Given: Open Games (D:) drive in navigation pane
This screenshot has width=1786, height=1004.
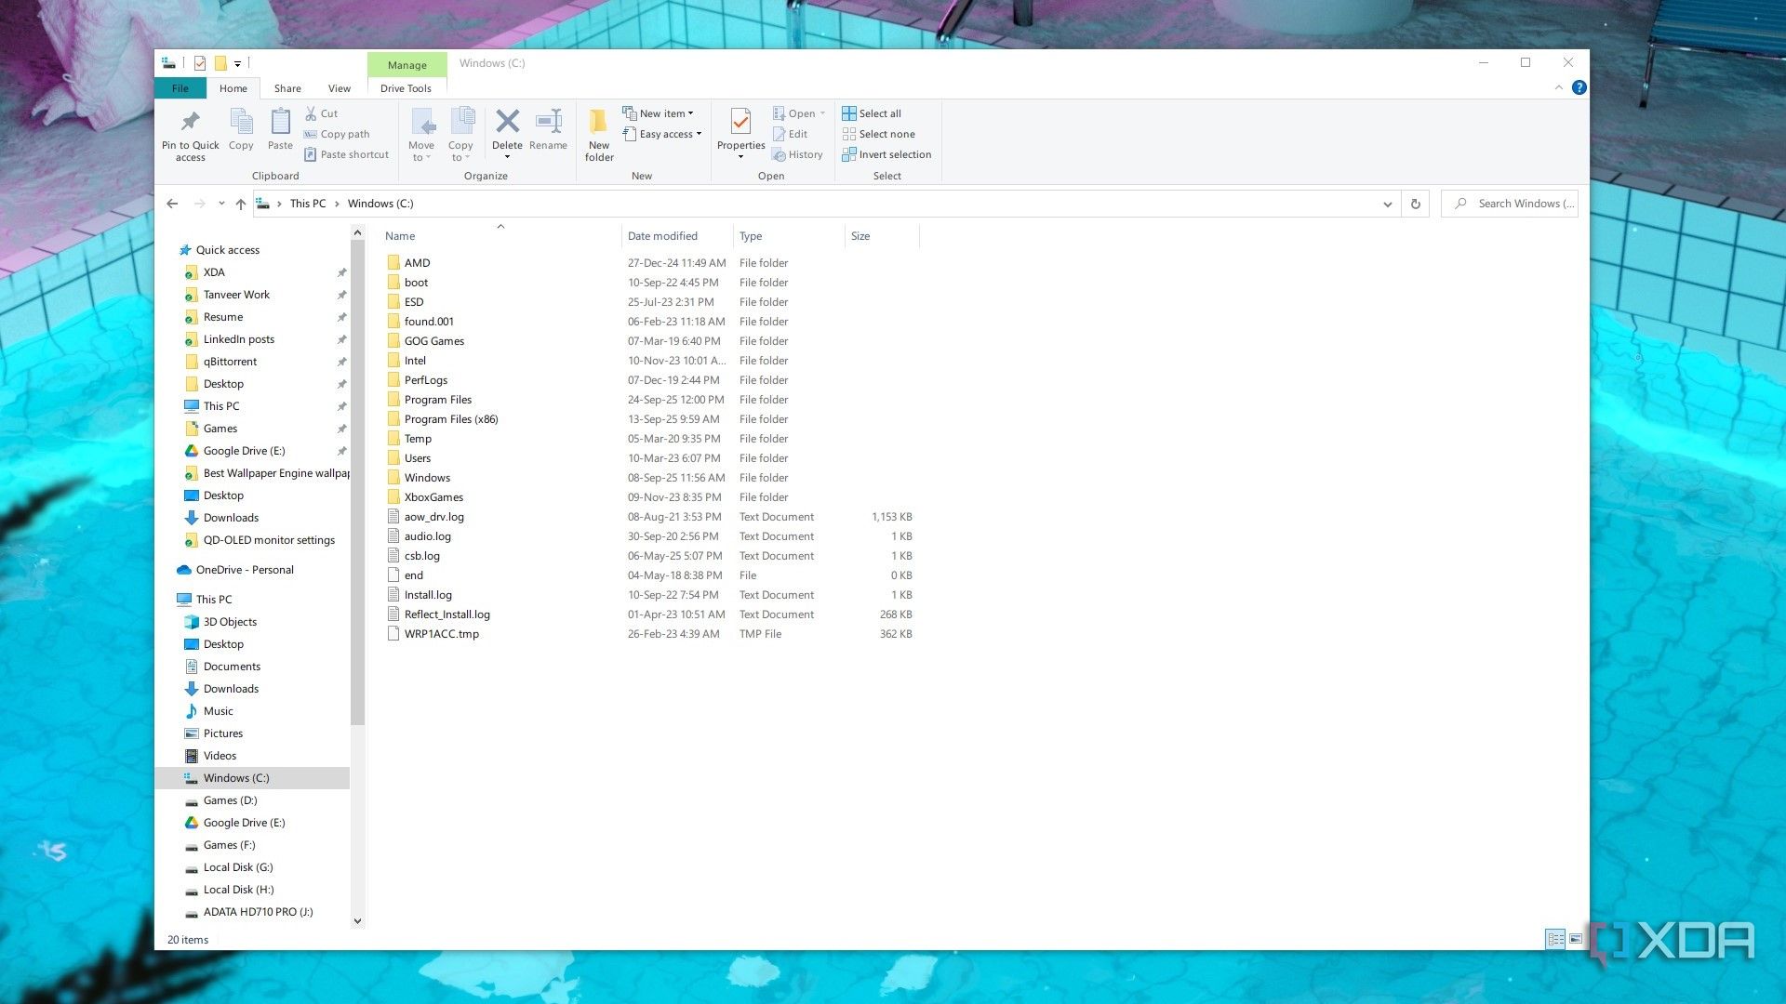Looking at the screenshot, I should [x=230, y=800].
